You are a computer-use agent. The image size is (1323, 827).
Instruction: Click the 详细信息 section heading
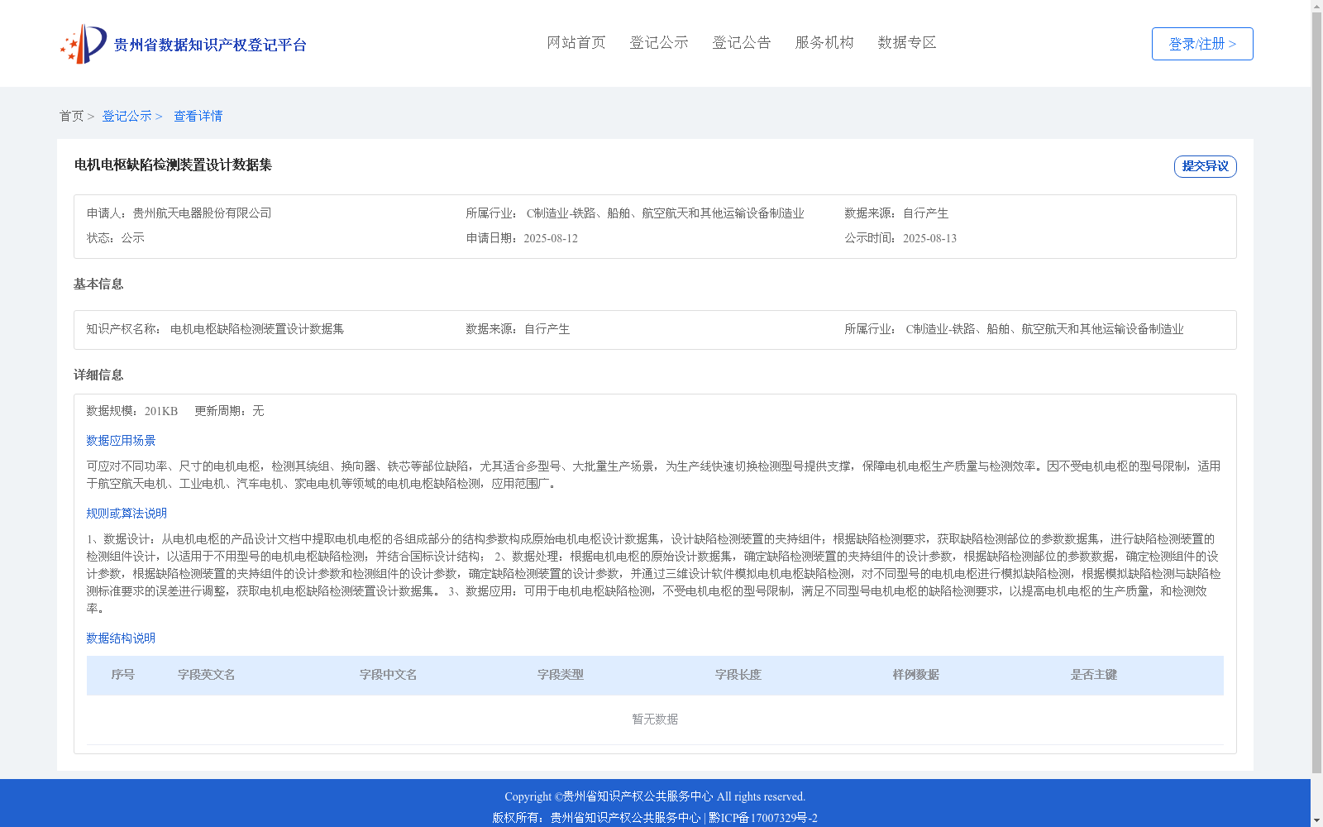click(x=98, y=375)
